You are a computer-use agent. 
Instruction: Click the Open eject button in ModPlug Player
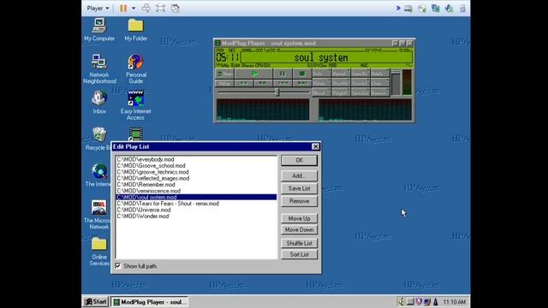(224, 74)
